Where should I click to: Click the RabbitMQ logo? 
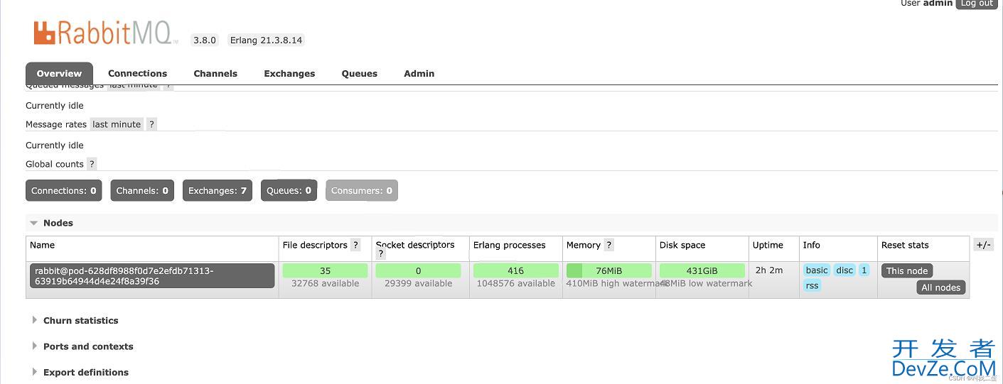(x=105, y=33)
